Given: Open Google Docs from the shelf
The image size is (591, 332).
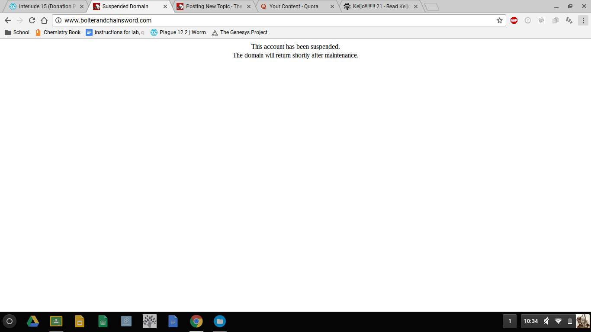Looking at the screenshot, I should (x=173, y=321).
